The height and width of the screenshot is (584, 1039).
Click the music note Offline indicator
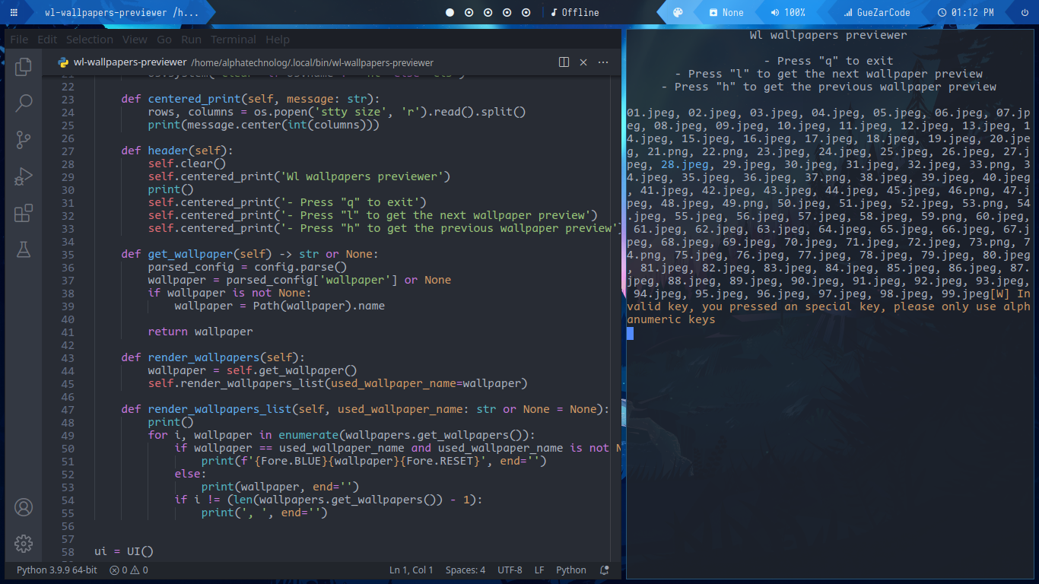(574, 12)
